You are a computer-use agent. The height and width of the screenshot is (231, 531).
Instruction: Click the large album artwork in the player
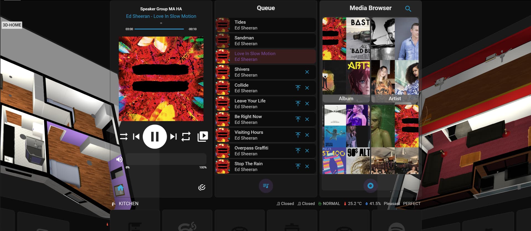tap(161, 79)
